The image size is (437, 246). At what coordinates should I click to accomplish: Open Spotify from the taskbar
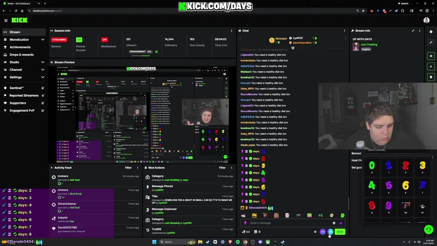coord(238,242)
